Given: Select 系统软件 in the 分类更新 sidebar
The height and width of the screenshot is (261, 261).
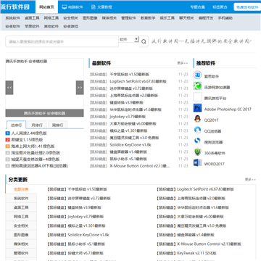Looking at the screenshot, I should click(x=21, y=198).
